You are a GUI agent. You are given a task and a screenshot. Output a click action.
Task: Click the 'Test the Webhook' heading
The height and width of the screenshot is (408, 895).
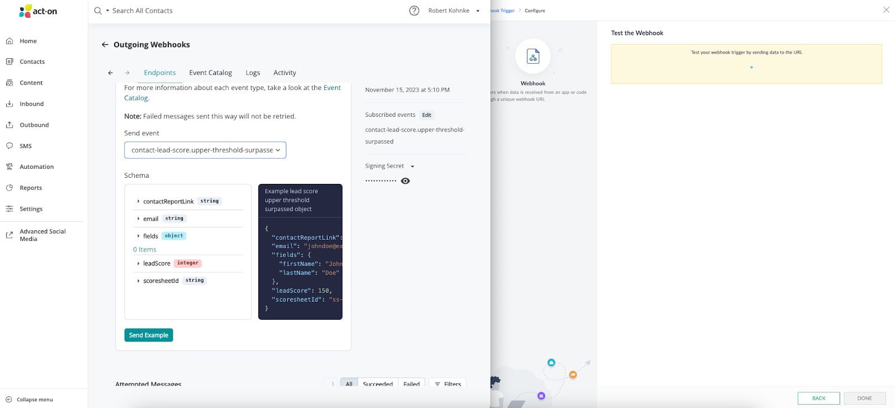(x=637, y=33)
